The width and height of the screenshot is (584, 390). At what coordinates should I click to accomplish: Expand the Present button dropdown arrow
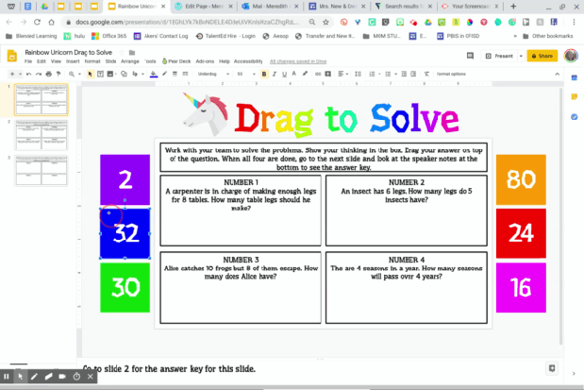pos(518,56)
